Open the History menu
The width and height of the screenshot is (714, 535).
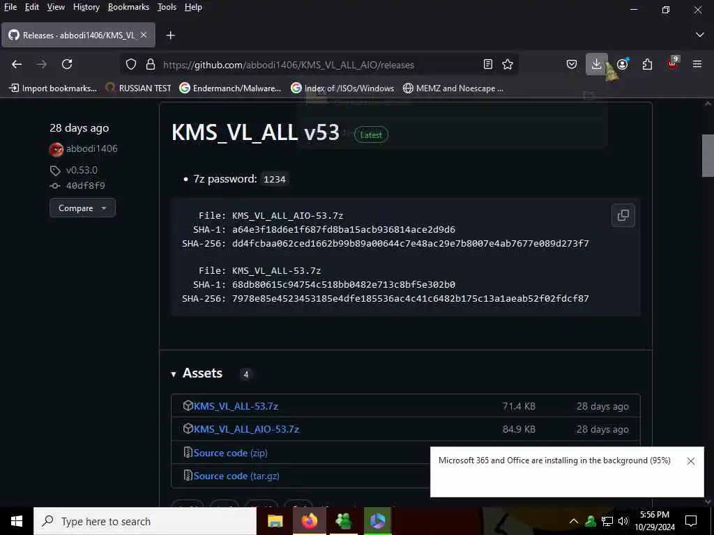(x=86, y=7)
